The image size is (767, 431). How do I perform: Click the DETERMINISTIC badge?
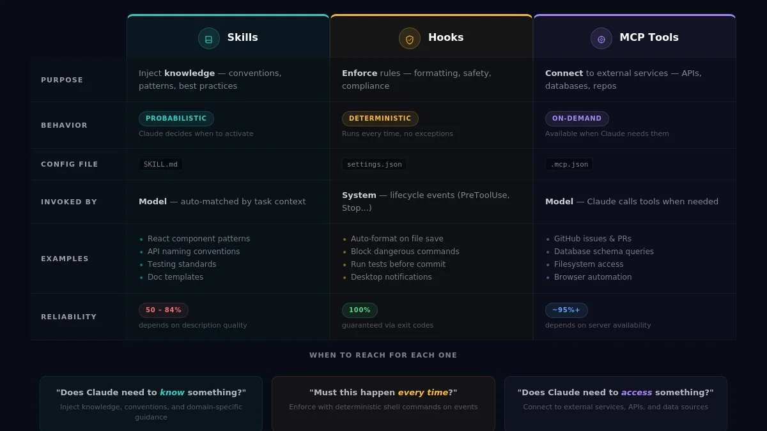pyautogui.click(x=380, y=119)
